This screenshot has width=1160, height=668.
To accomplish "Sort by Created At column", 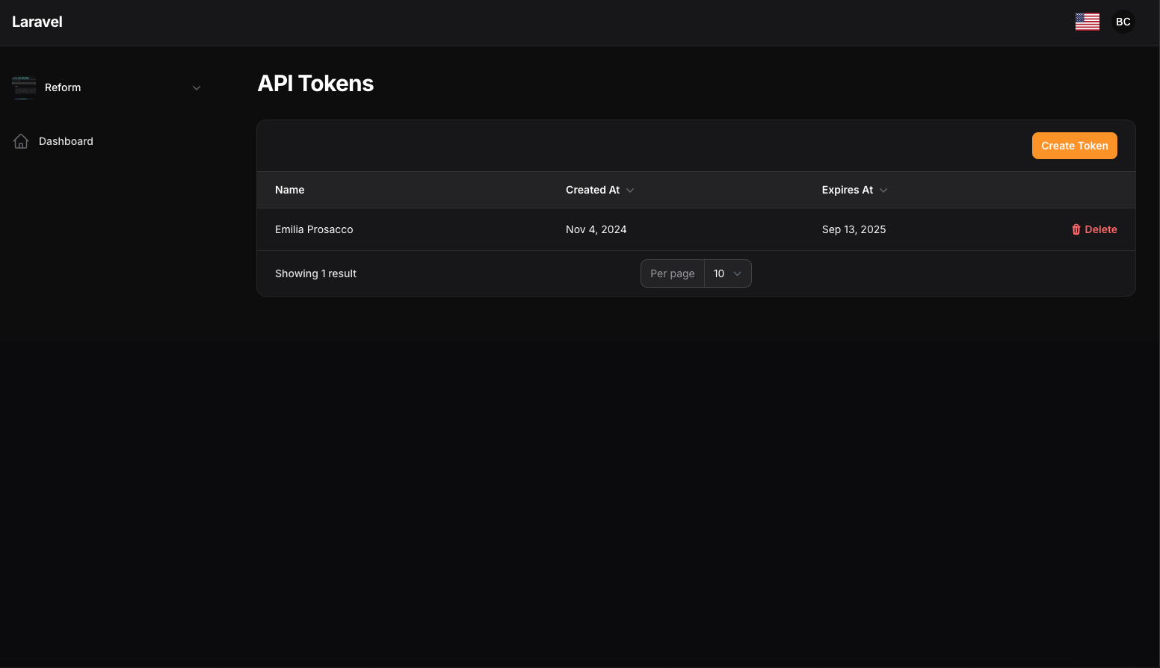I will pos(600,190).
